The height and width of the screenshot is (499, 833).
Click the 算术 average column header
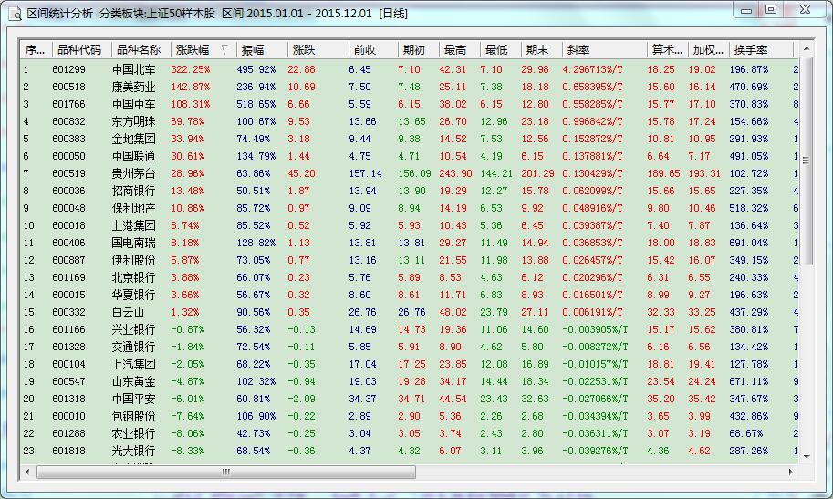tap(667, 50)
